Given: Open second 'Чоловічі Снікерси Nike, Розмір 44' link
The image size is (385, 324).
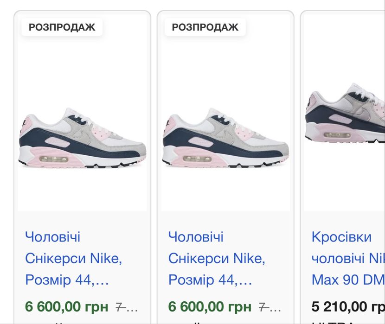Looking at the screenshot, I should [217, 258].
